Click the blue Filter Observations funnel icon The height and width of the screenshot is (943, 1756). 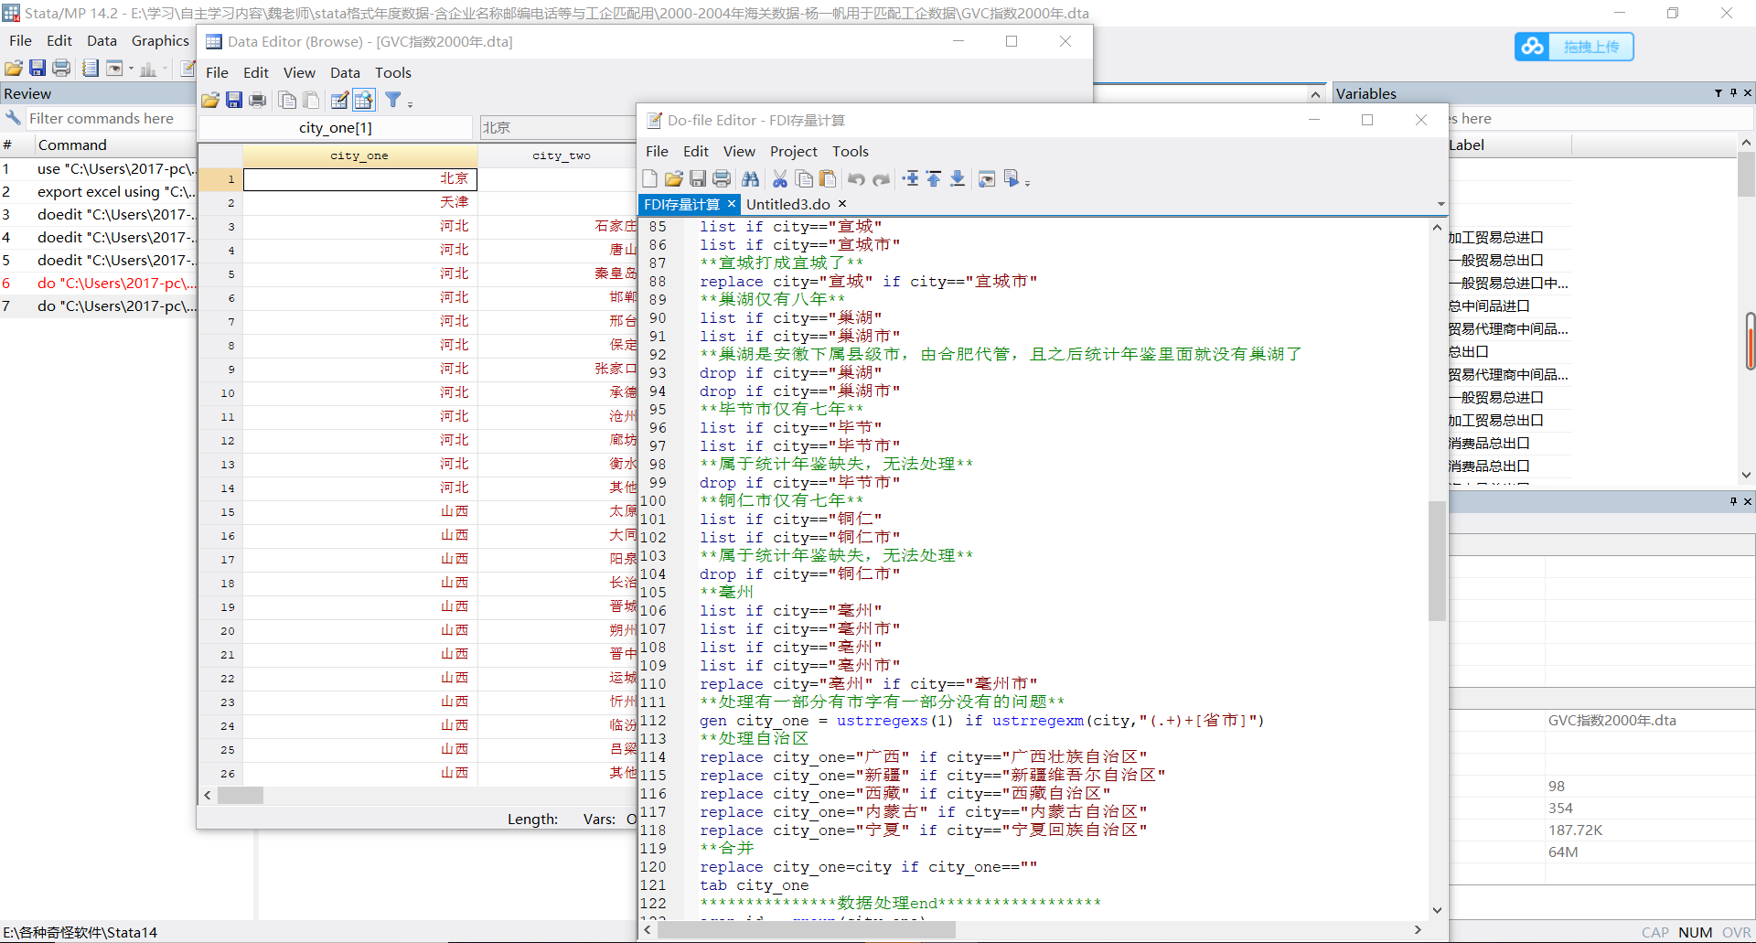[x=393, y=101]
